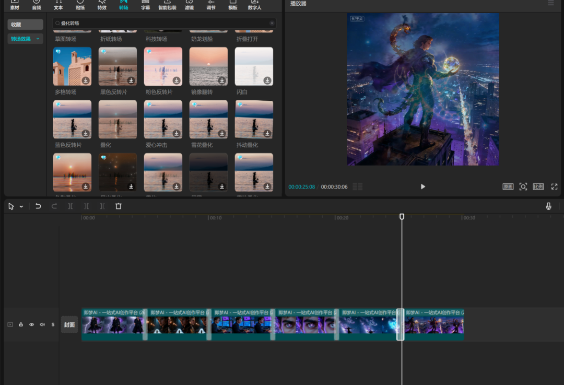Open the player panel hamburger menu
Image resolution: width=564 pixels, height=385 pixels.
coord(550,3)
